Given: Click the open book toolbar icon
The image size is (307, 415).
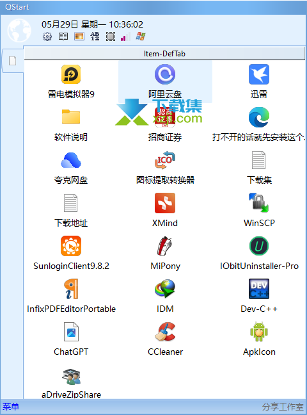Looking at the screenshot, I should point(63,37).
